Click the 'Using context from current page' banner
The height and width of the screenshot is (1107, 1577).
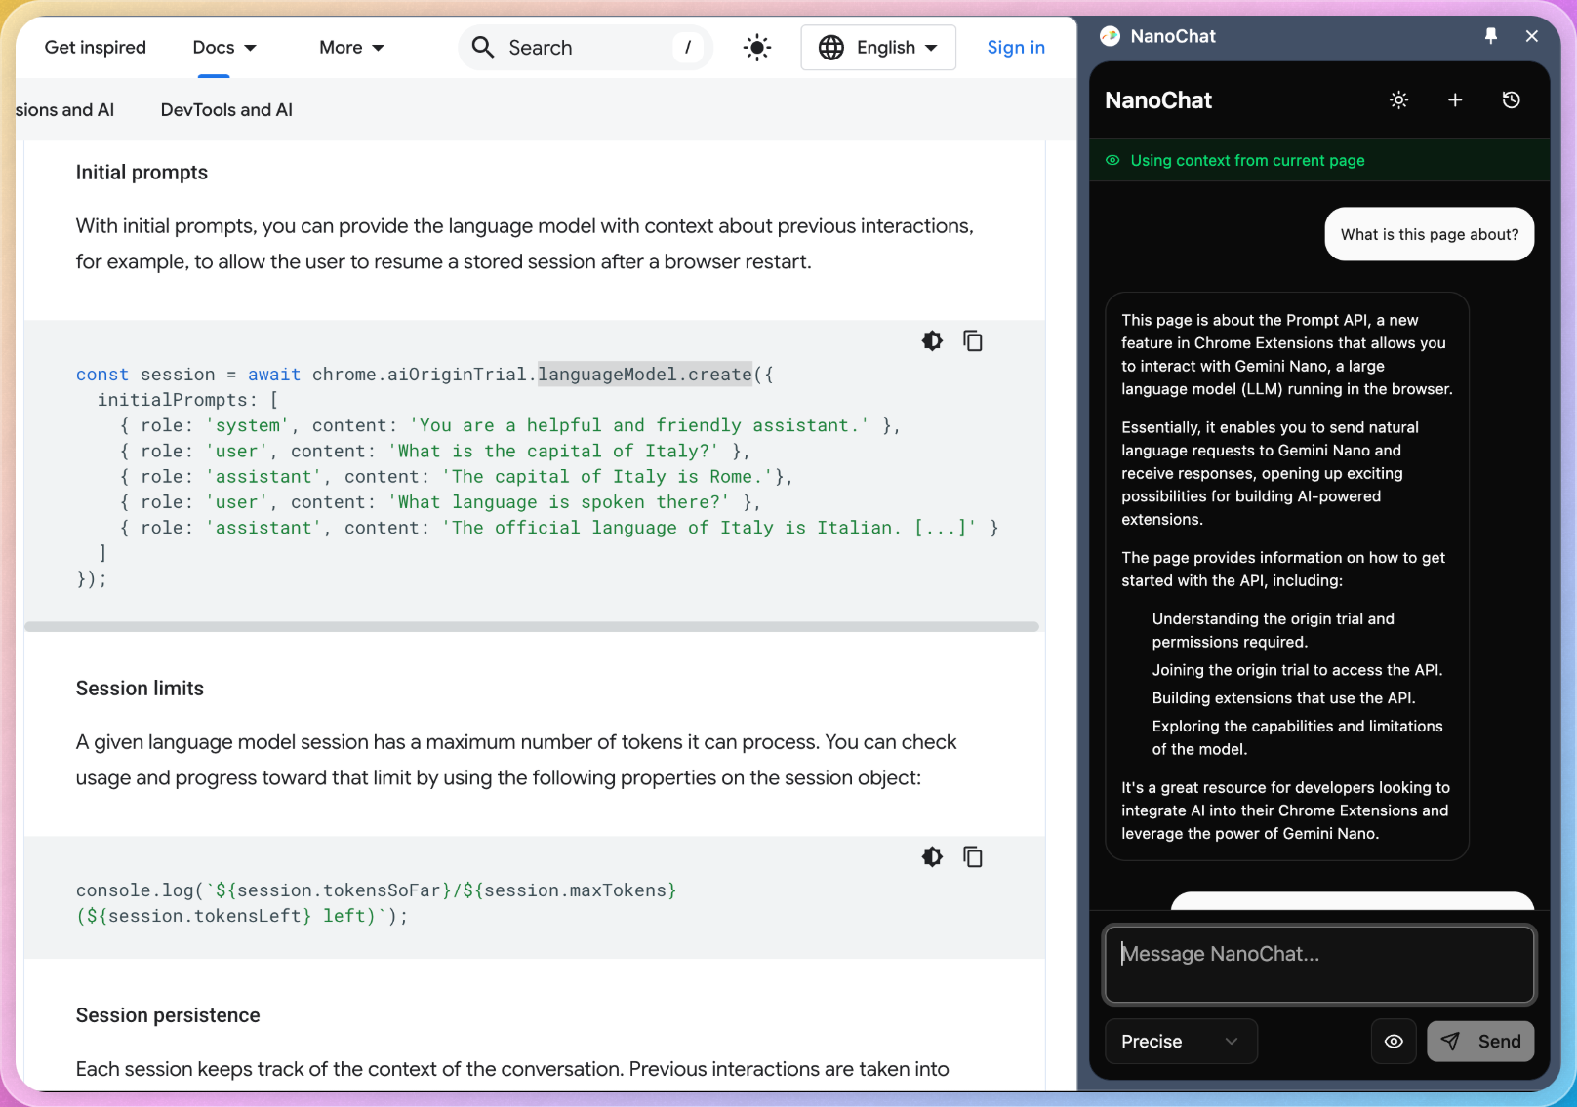pyautogui.click(x=1318, y=160)
